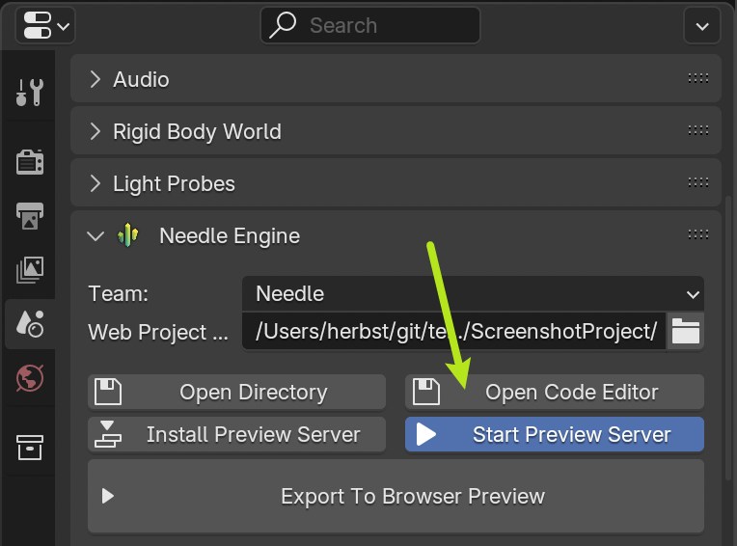Select the Scene properties tab

(30, 324)
